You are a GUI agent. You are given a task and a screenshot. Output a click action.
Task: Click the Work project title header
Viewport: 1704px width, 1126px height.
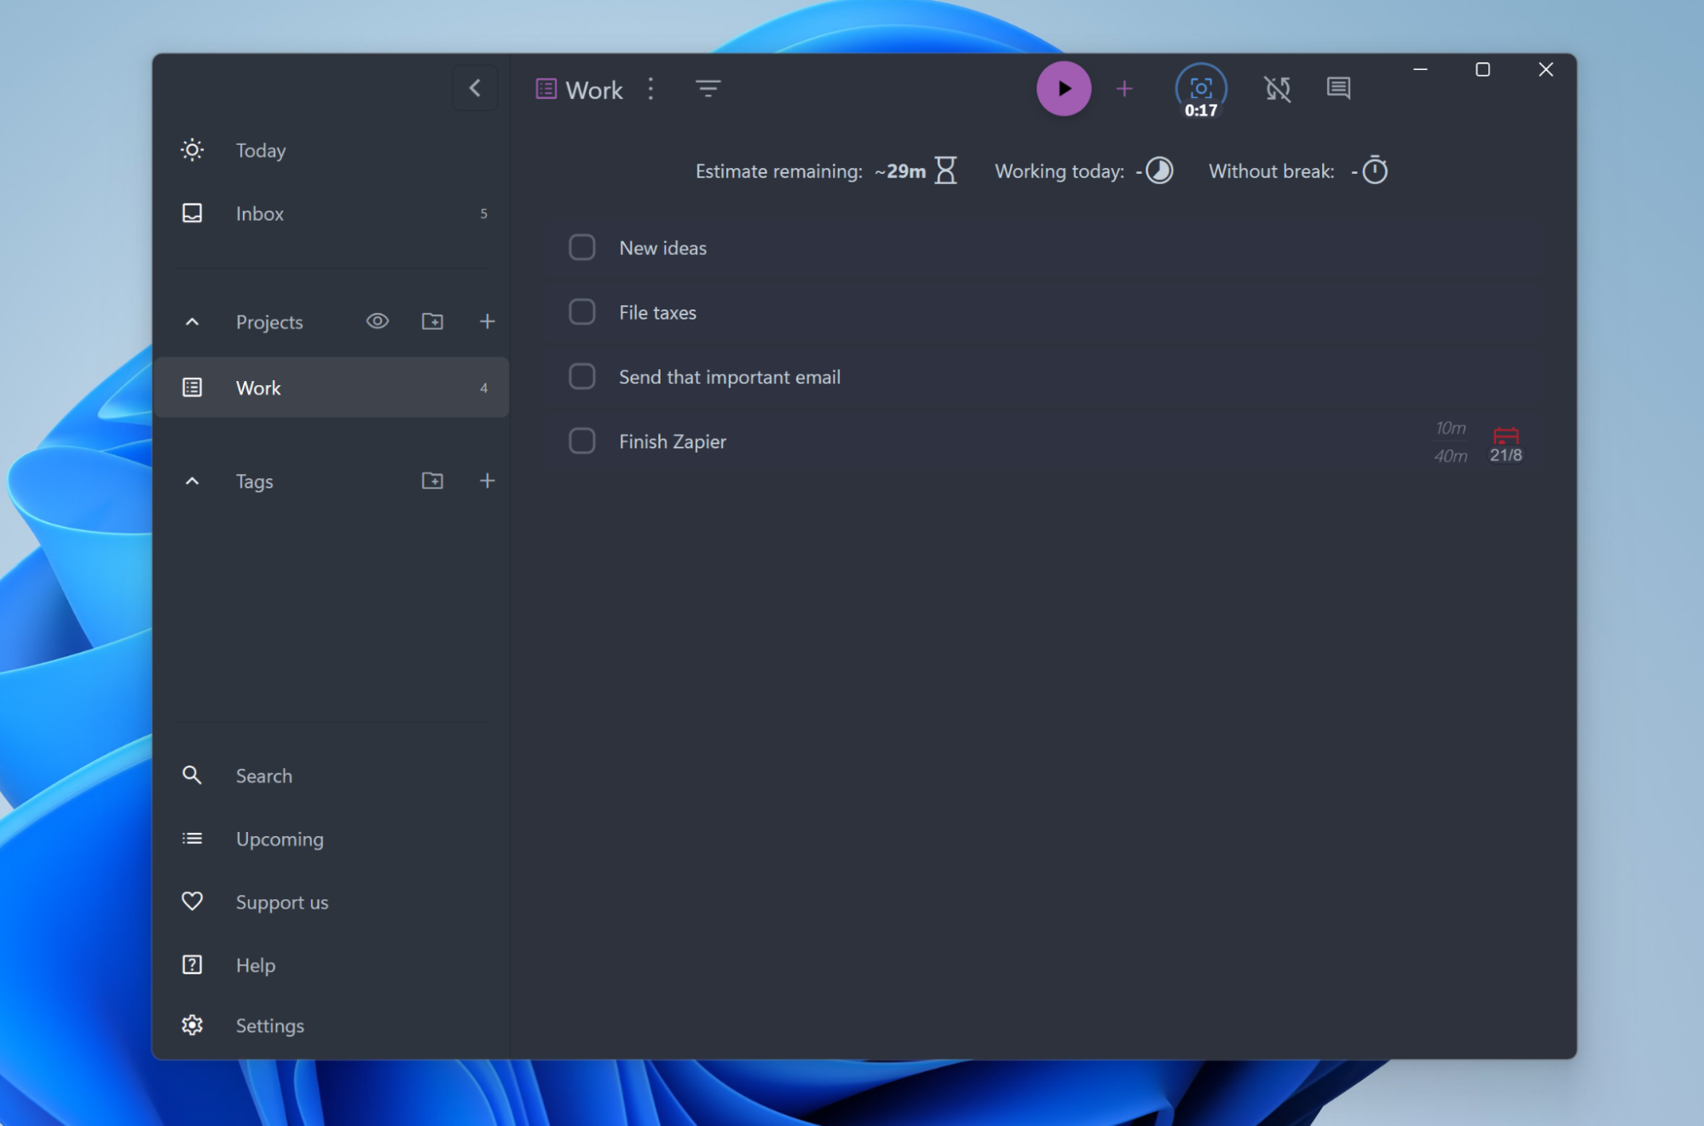(593, 90)
